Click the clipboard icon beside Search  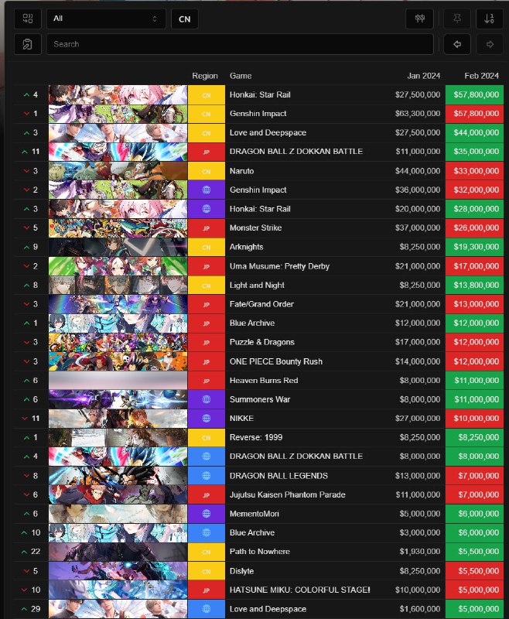[x=28, y=44]
